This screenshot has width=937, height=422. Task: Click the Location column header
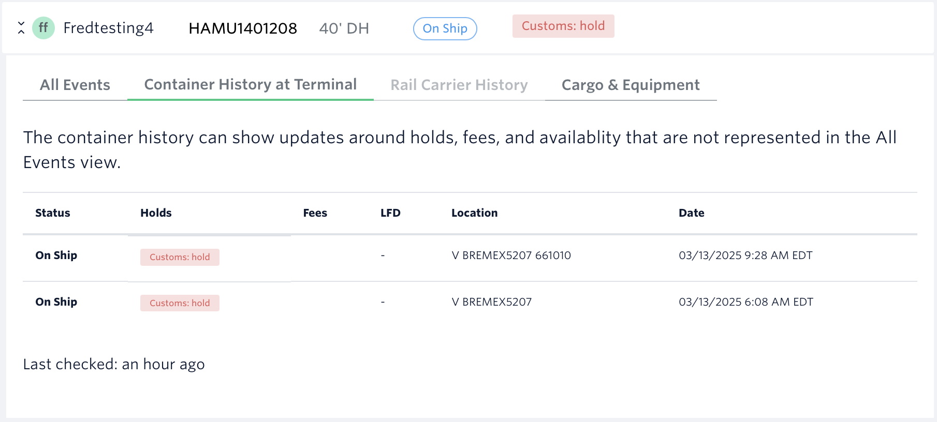coord(474,213)
